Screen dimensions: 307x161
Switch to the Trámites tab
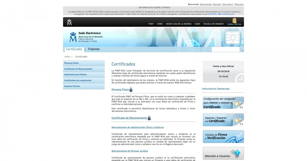94,49
